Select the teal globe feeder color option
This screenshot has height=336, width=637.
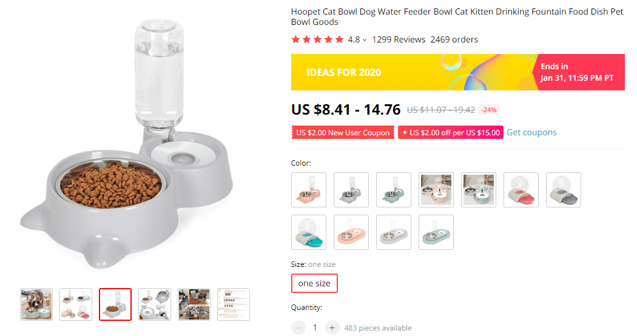coord(309,232)
